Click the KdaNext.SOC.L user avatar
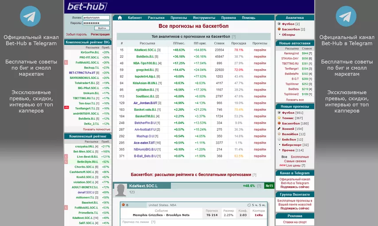The width and height of the screenshot is (378, 226). coord(120,190)
